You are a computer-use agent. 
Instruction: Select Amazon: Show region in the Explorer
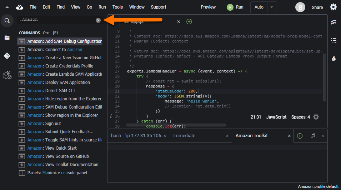click(x=59, y=115)
